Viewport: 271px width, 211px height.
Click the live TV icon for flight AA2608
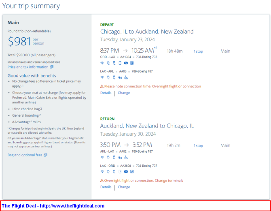point(126,172)
